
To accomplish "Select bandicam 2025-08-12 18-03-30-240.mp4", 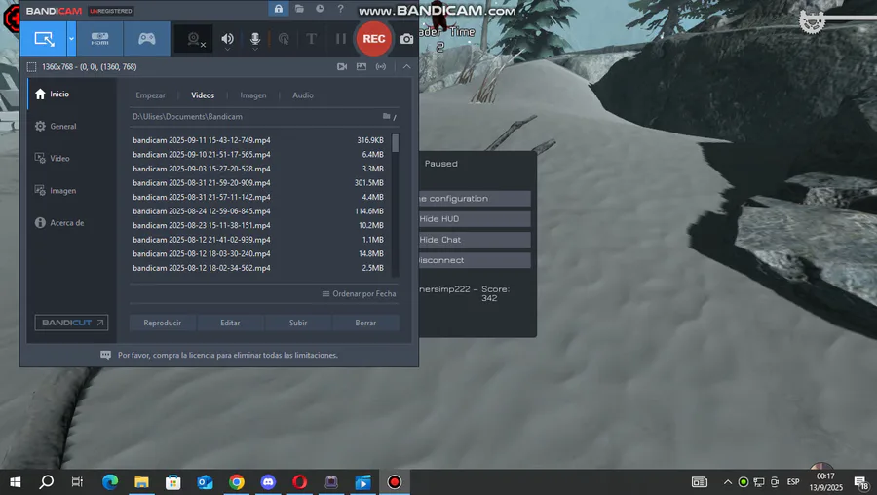I will coord(258,254).
